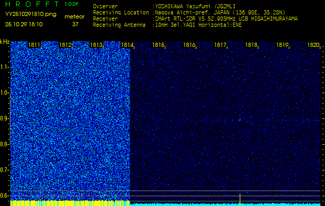Click the 'meteor' counter label
Viewport: 325px width, 206px height.
point(74,17)
